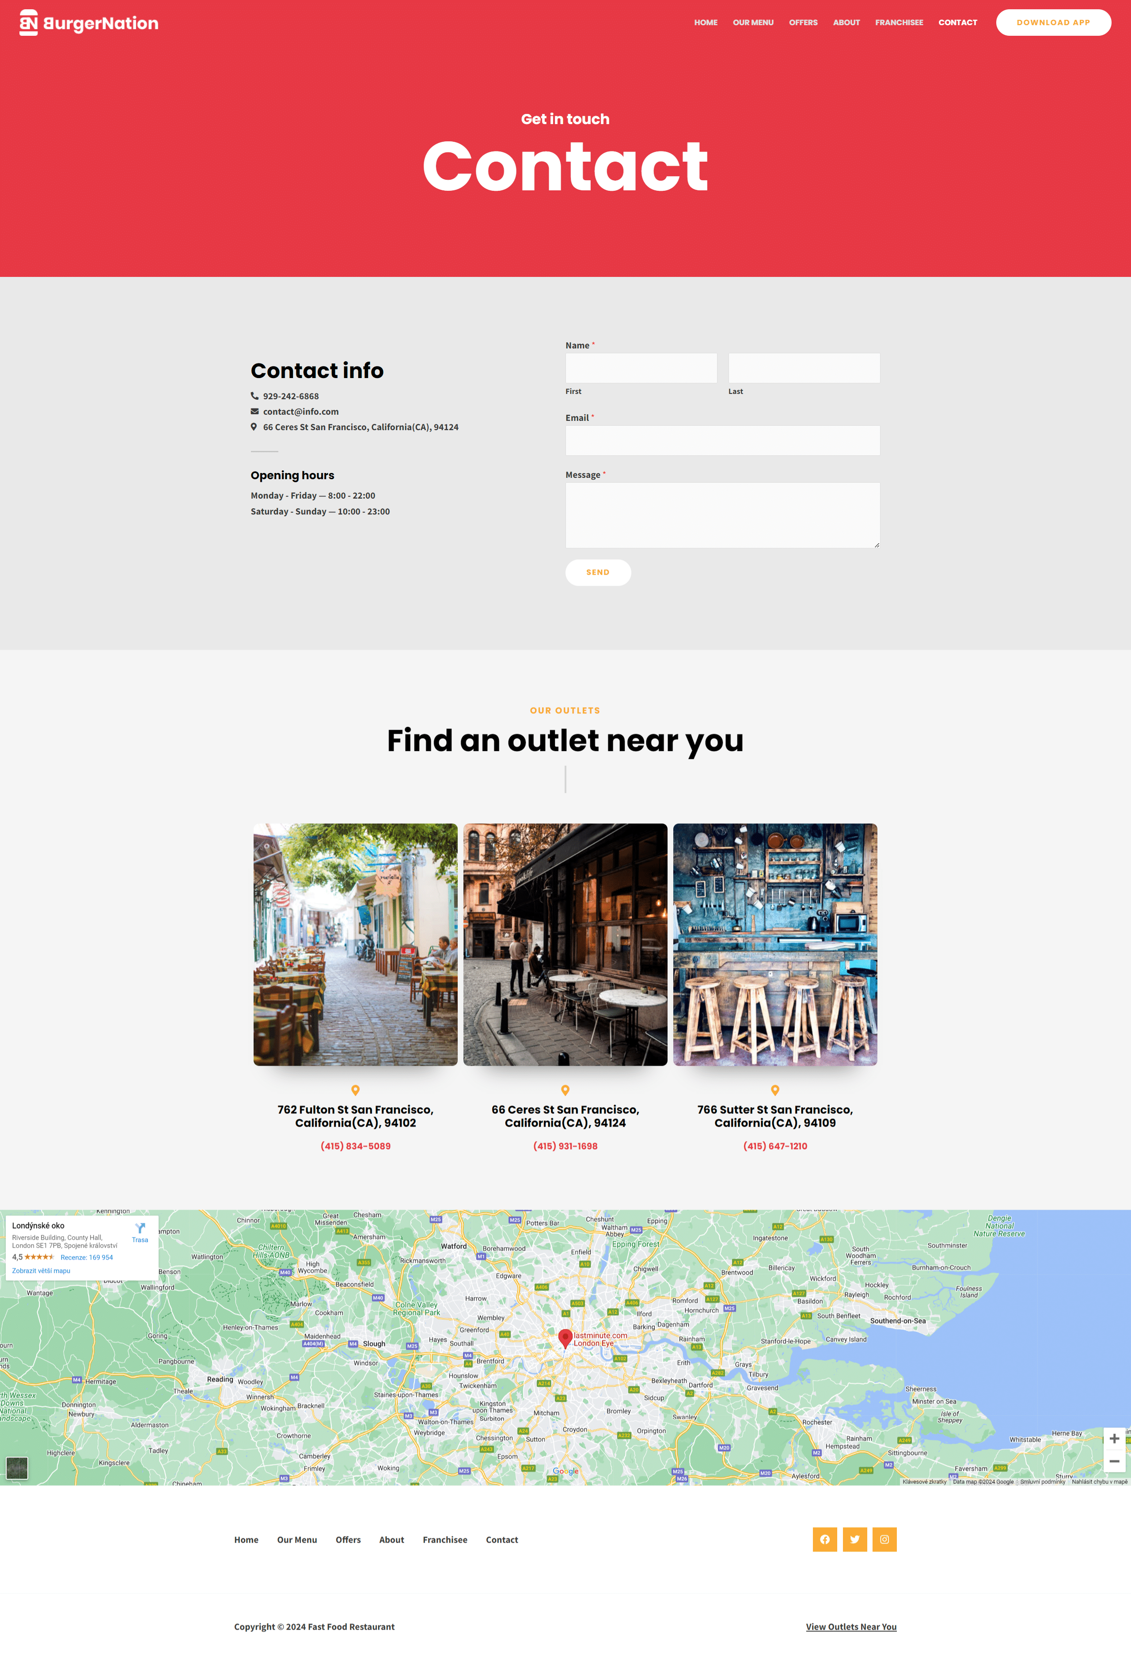Viewport: 1131px width, 1661px height.
Task: Open Recenze: 169 954 reviews link
Action: [x=87, y=1257]
